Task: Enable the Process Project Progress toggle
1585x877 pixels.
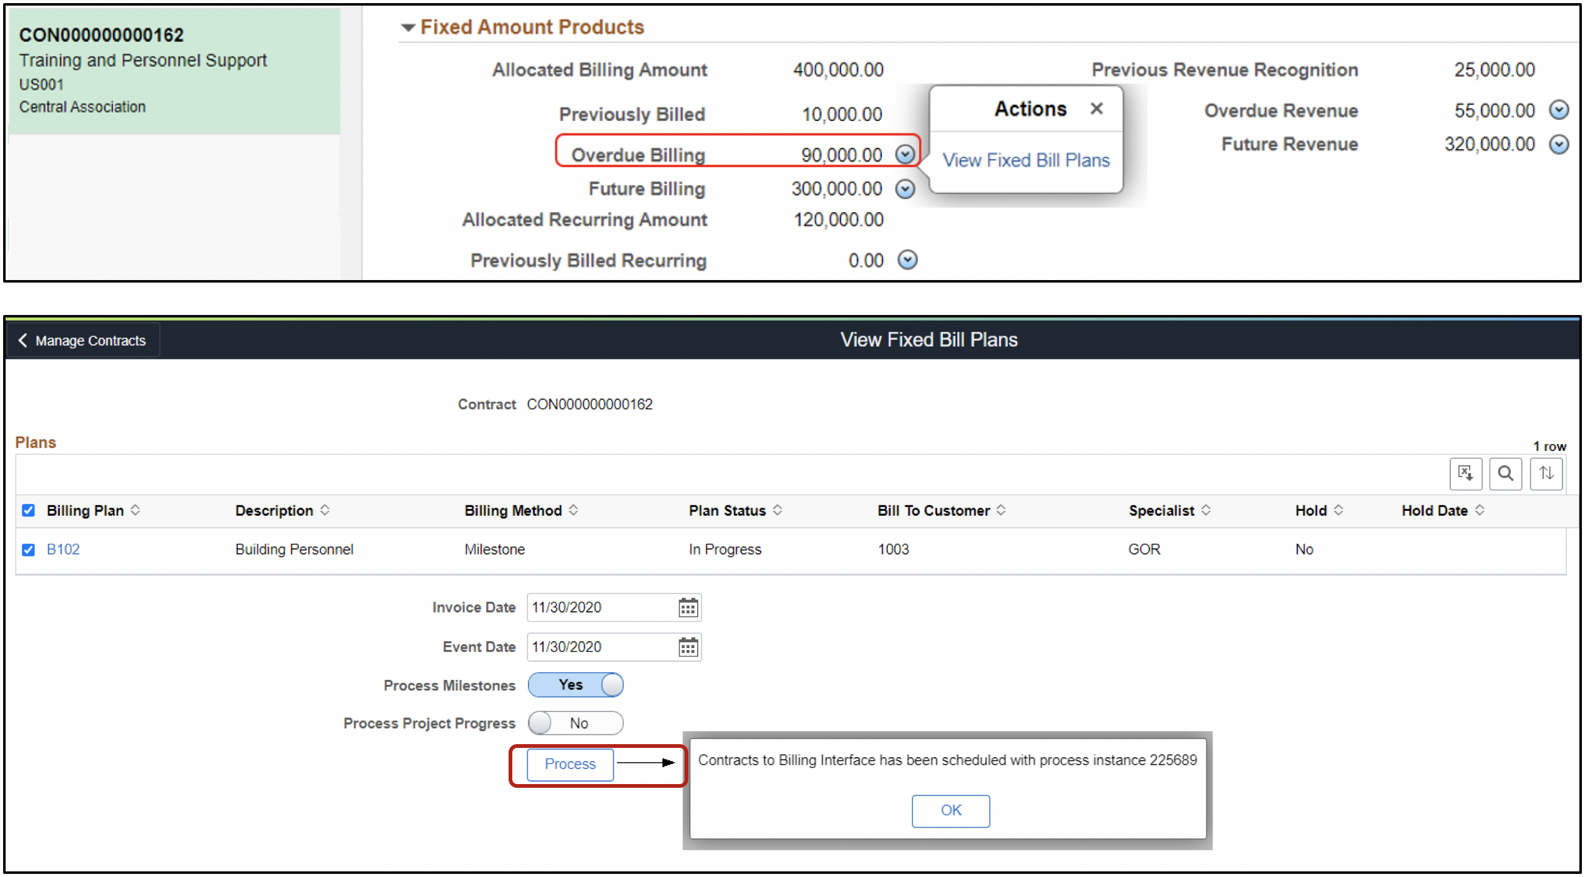Action: point(575,723)
